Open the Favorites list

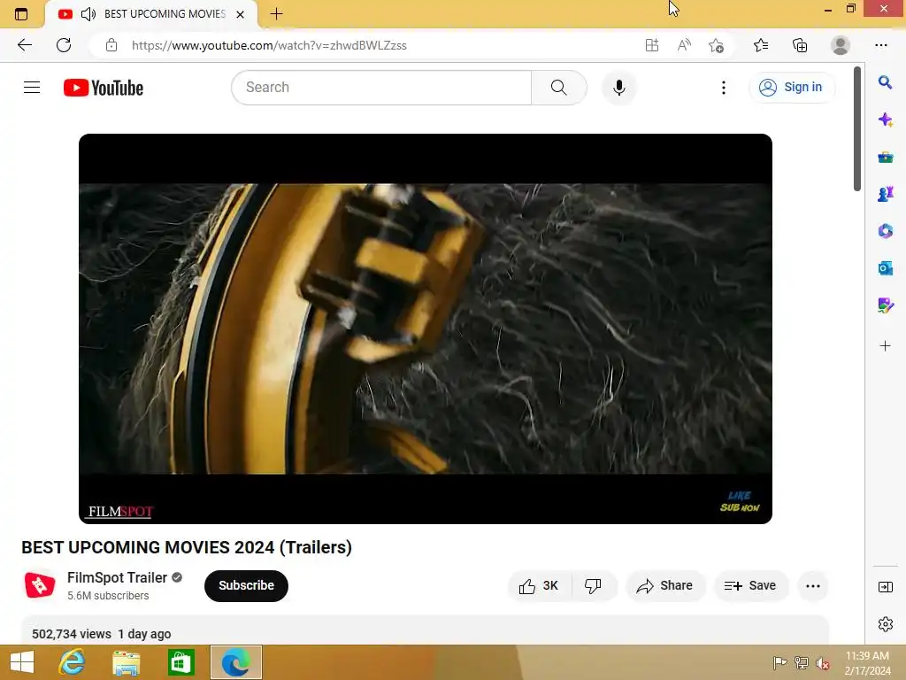(761, 45)
